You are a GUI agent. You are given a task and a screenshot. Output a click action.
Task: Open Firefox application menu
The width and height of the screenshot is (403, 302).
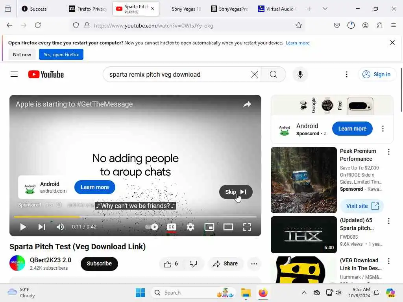click(394, 25)
